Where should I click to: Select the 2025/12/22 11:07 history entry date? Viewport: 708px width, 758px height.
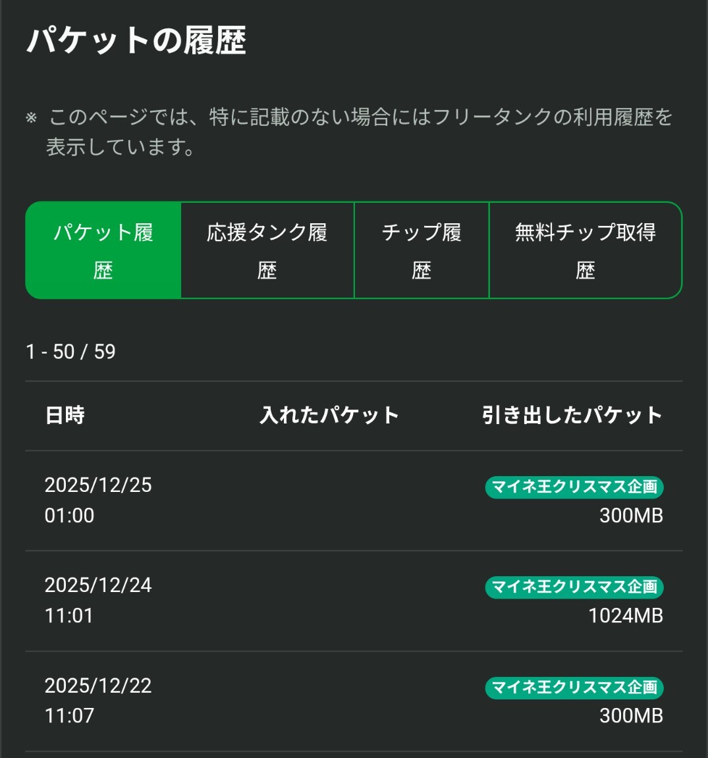tap(98, 700)
